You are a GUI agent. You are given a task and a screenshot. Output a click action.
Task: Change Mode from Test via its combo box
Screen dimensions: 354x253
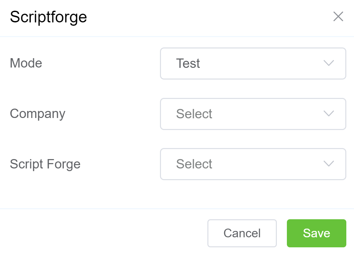click(253, 64)
